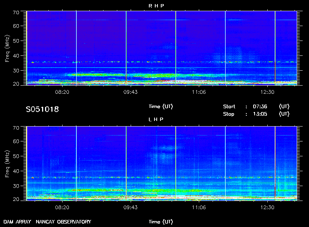Click the Stop time value 13:05
The height and width of the screenshot is (227, 309).
click(260, 114)
